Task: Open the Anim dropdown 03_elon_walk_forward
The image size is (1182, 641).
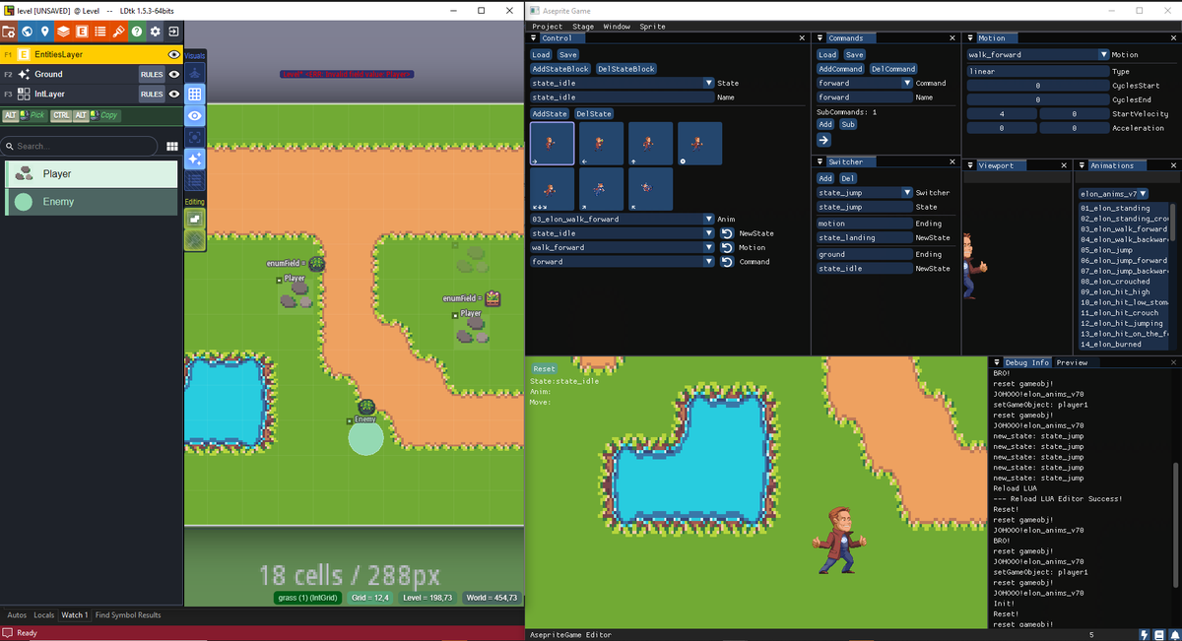Action: [622, 220]
